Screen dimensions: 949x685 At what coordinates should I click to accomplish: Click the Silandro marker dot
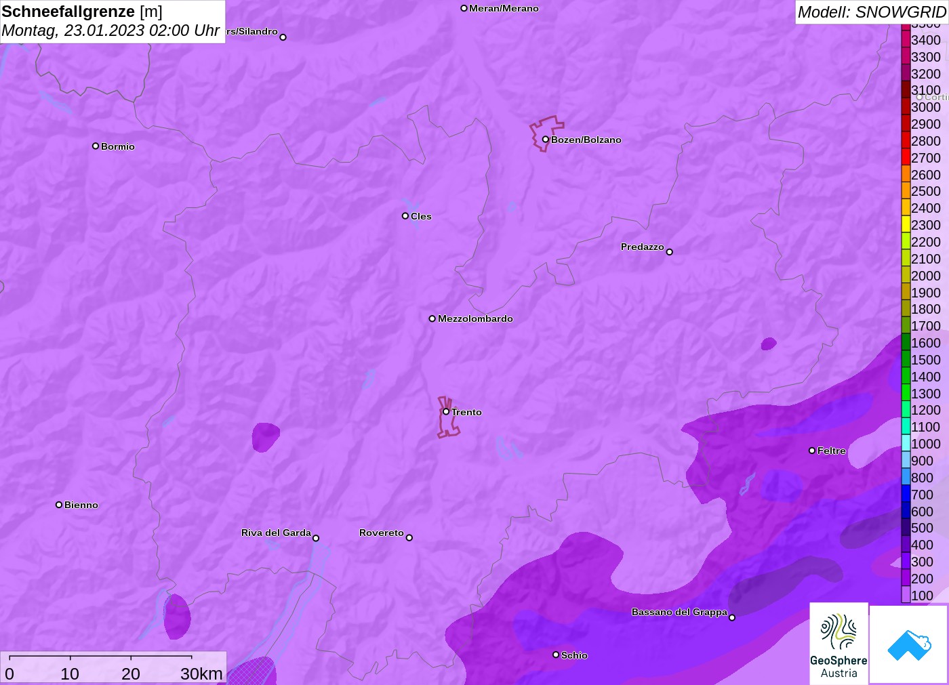pyautogui.click(x=283, y=37)
